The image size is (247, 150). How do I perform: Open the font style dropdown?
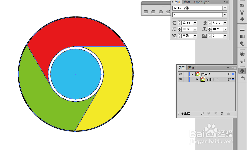click(225, 15)
